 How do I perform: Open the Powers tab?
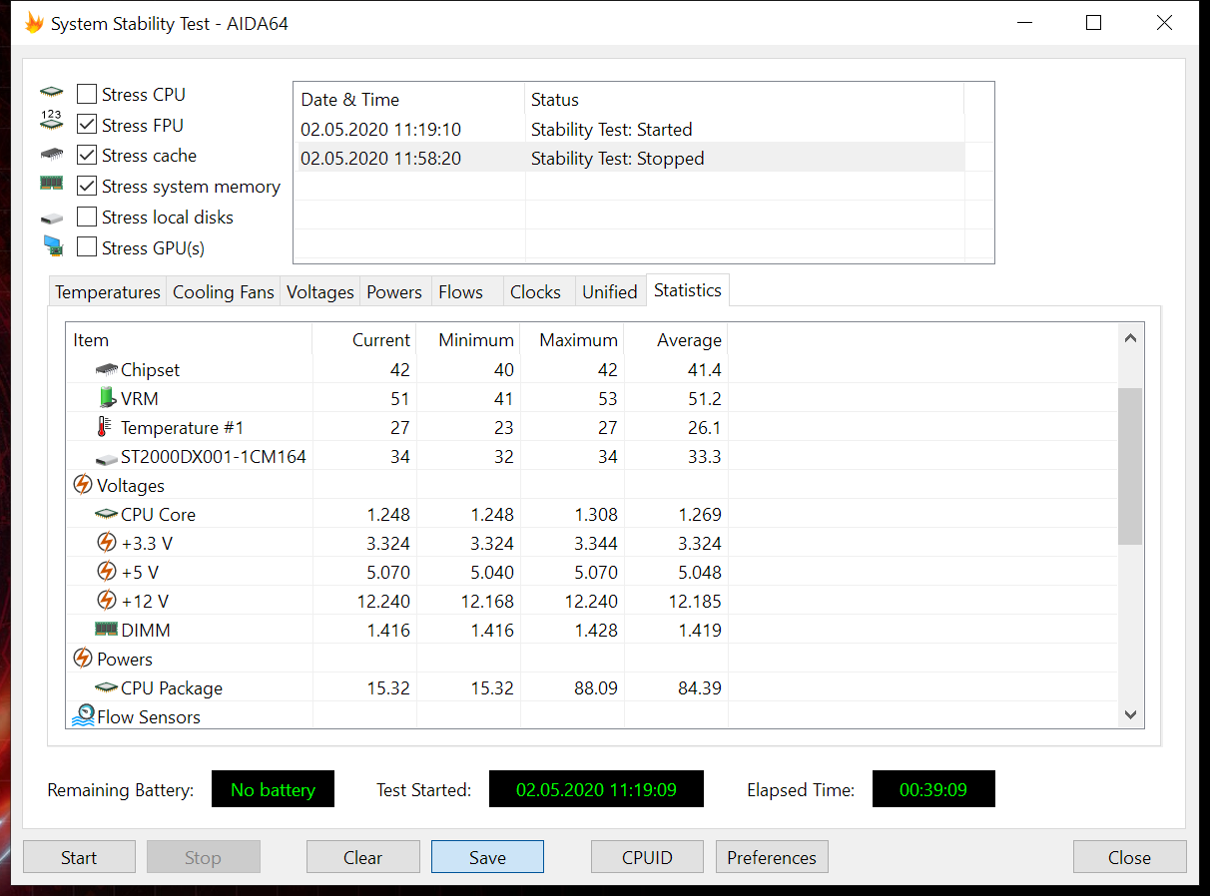(x=394, y=292)
